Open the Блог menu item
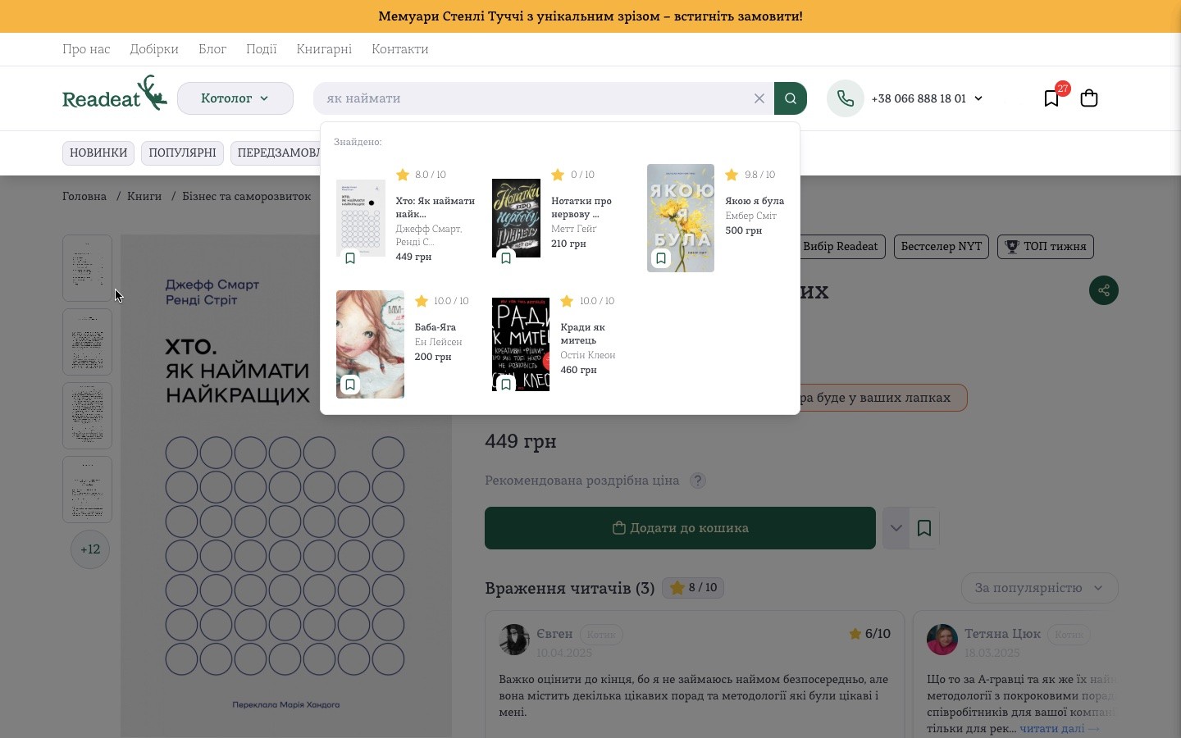The width and height of the screenshot is (1181, 738). tap(212, 49)
